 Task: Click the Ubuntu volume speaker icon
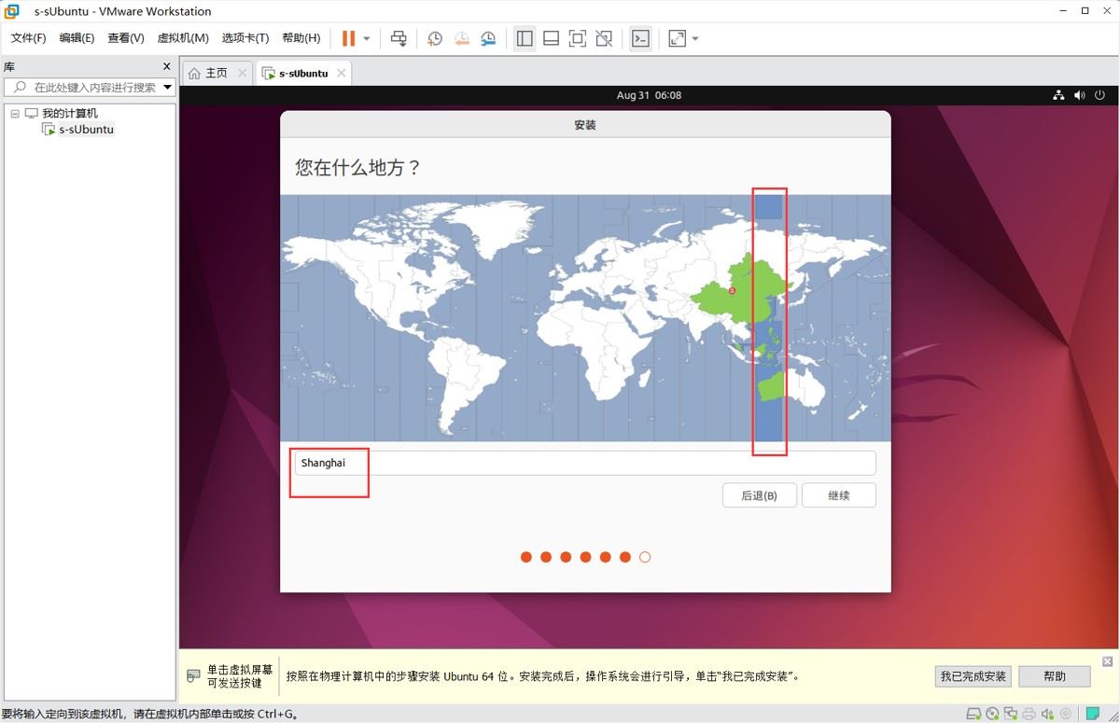(x=1080, y=95)
